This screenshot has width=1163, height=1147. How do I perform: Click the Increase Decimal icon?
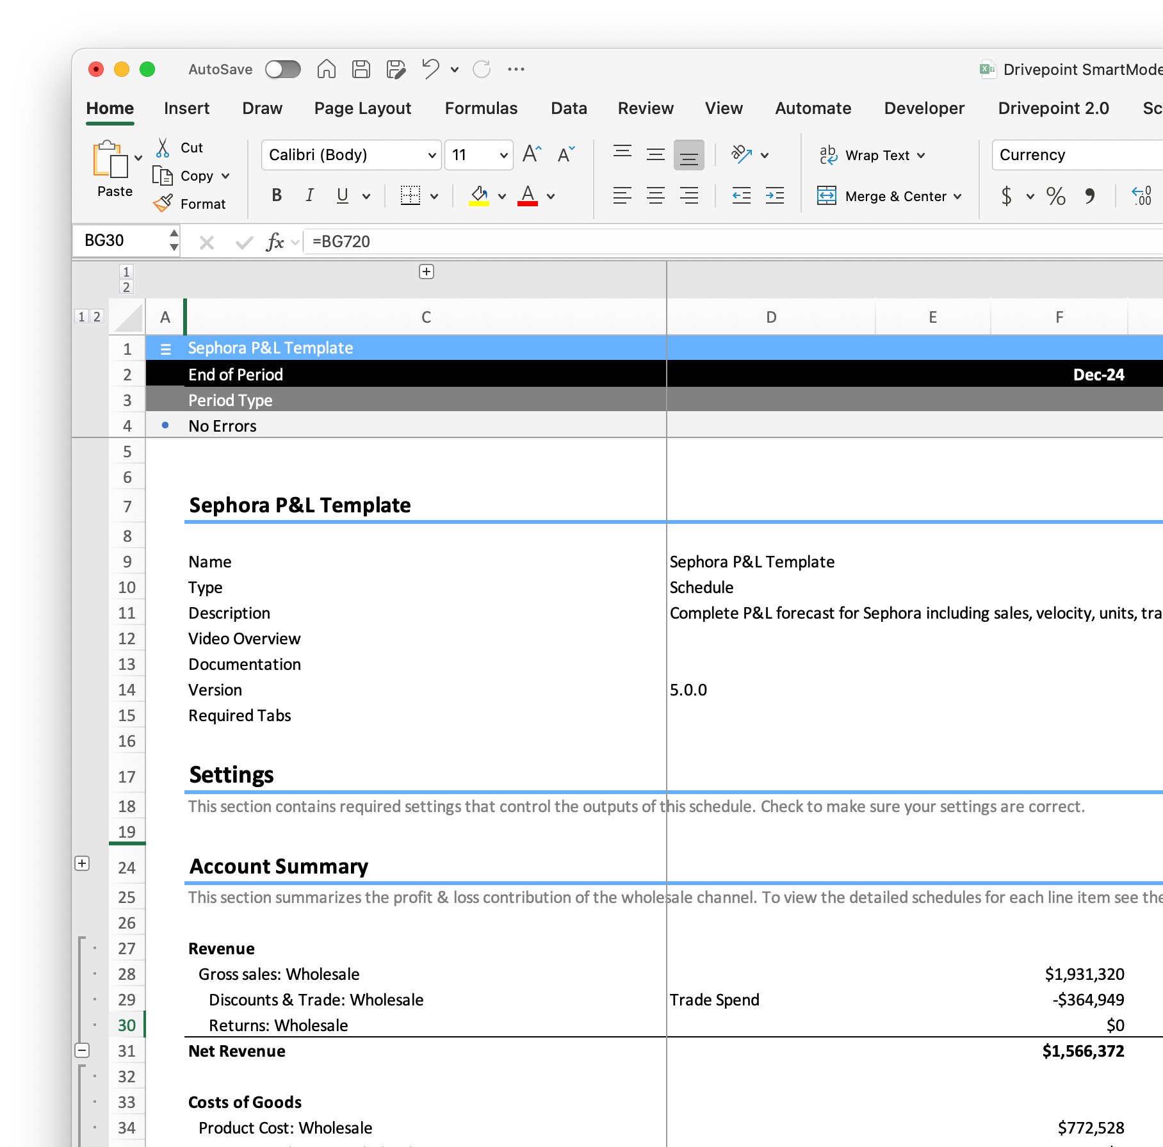coord(1142,195)
